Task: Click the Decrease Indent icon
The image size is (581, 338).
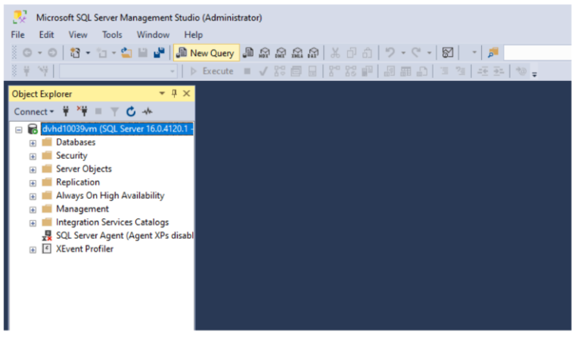Action: [483, 71]
